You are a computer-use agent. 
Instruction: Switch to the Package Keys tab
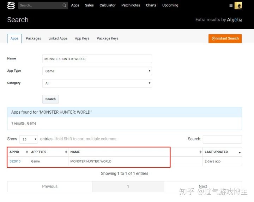[108, 38]
